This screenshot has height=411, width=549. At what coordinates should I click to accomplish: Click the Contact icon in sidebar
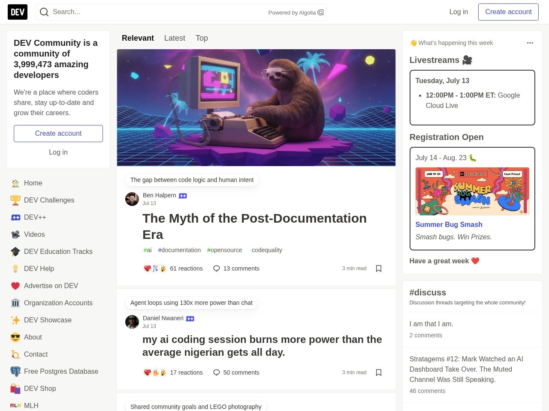click(15, 354)
